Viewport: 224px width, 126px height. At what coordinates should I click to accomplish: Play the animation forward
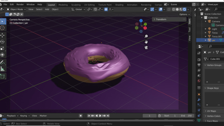coord(100,116)
